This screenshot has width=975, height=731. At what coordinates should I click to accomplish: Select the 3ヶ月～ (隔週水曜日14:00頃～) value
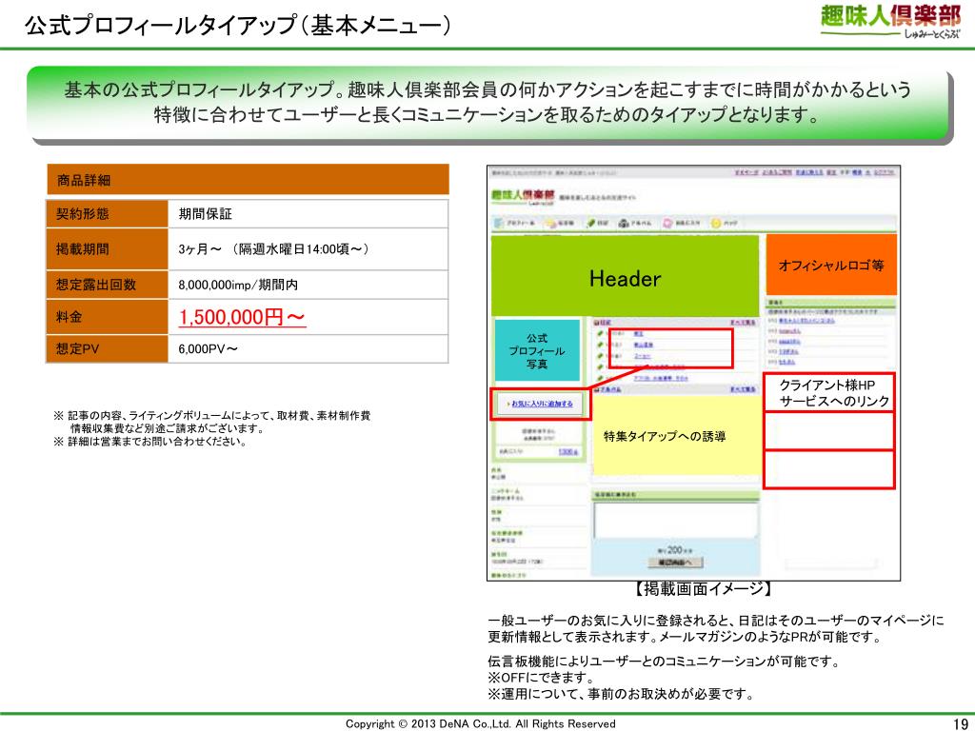pos(274,249)
